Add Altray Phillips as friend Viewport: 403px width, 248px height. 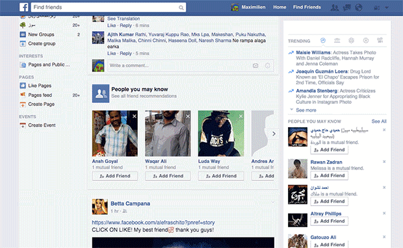coord(330,221)
